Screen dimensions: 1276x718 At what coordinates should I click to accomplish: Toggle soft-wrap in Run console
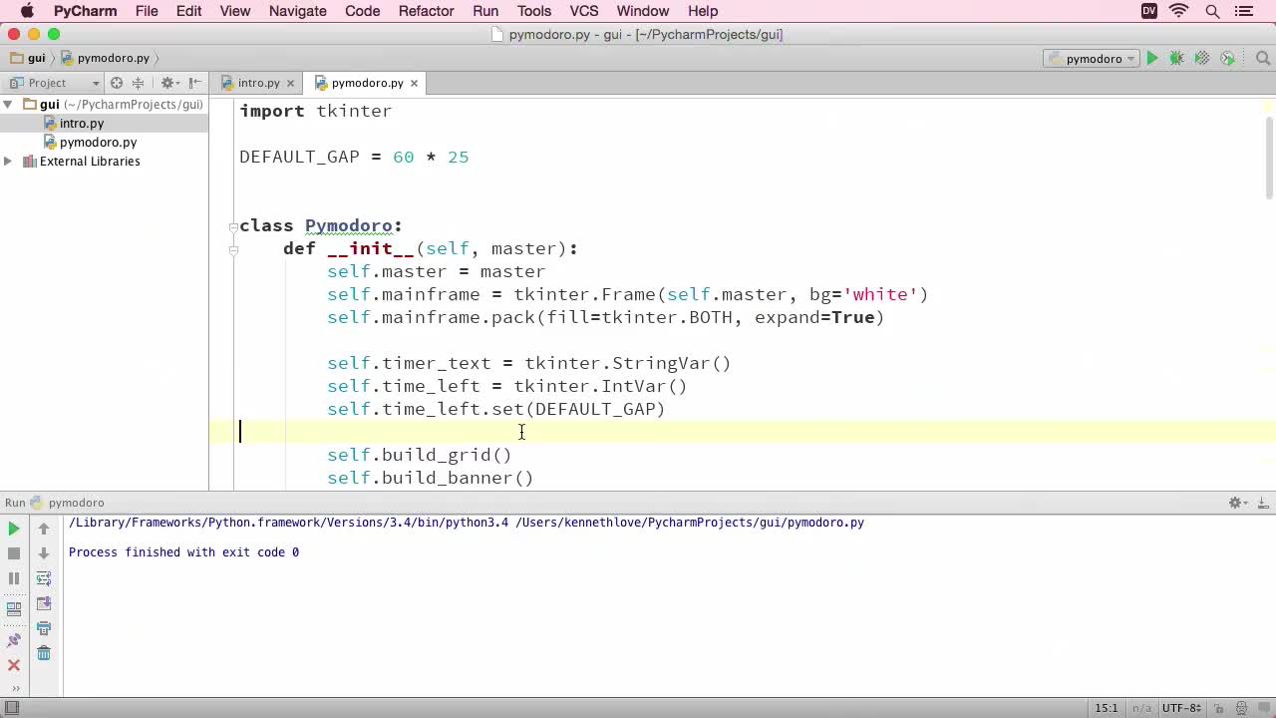pos(44,578)
